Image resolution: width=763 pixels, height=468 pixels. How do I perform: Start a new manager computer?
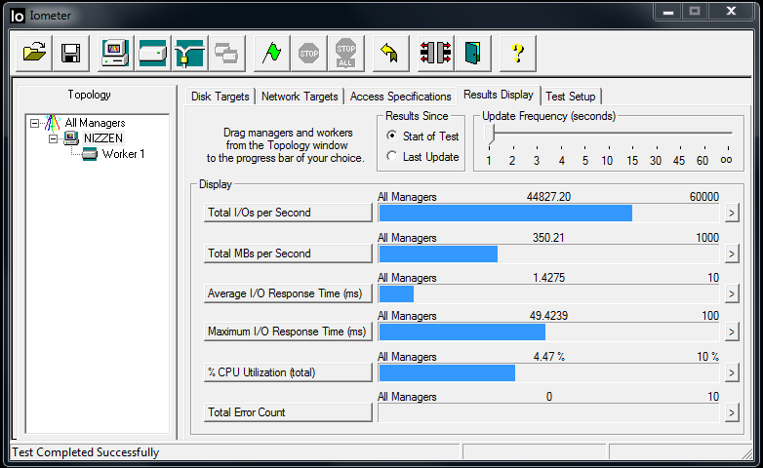pos(115,53)
